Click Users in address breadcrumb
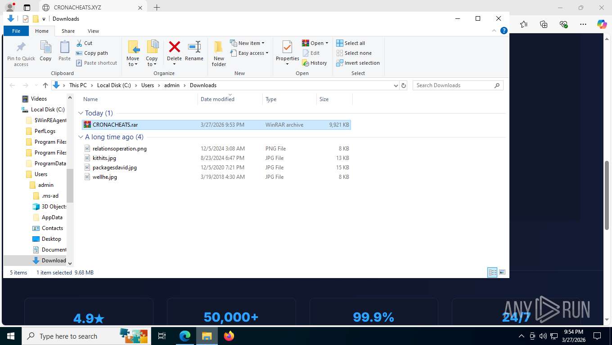This screenshot has width=612, height=345. coord(148,85)
